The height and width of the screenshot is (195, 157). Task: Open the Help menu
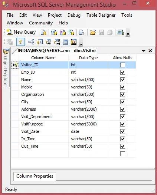coord(63,23)
